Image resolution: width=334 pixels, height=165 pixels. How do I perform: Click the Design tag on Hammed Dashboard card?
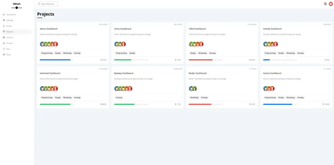coord(58,98)
